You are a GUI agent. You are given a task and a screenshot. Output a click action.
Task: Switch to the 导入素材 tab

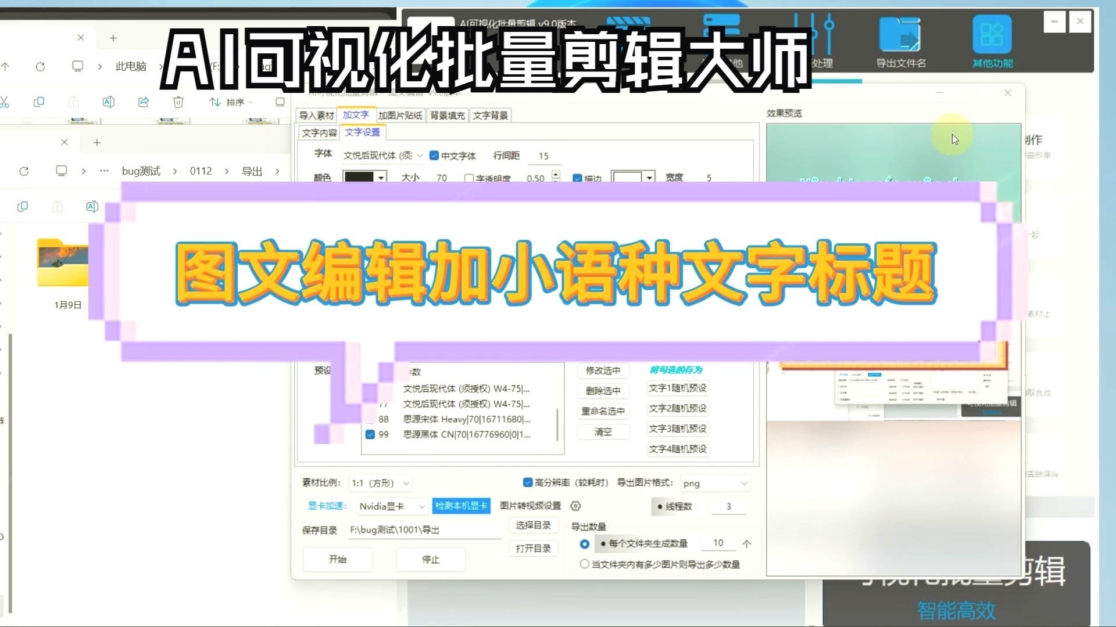click(316, 116)
